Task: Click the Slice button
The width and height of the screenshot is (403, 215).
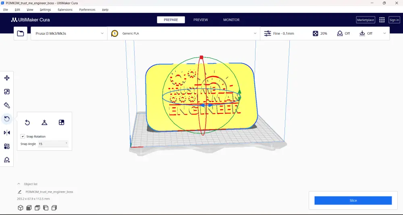Action: pyautogui.click(x=353, y=200)
